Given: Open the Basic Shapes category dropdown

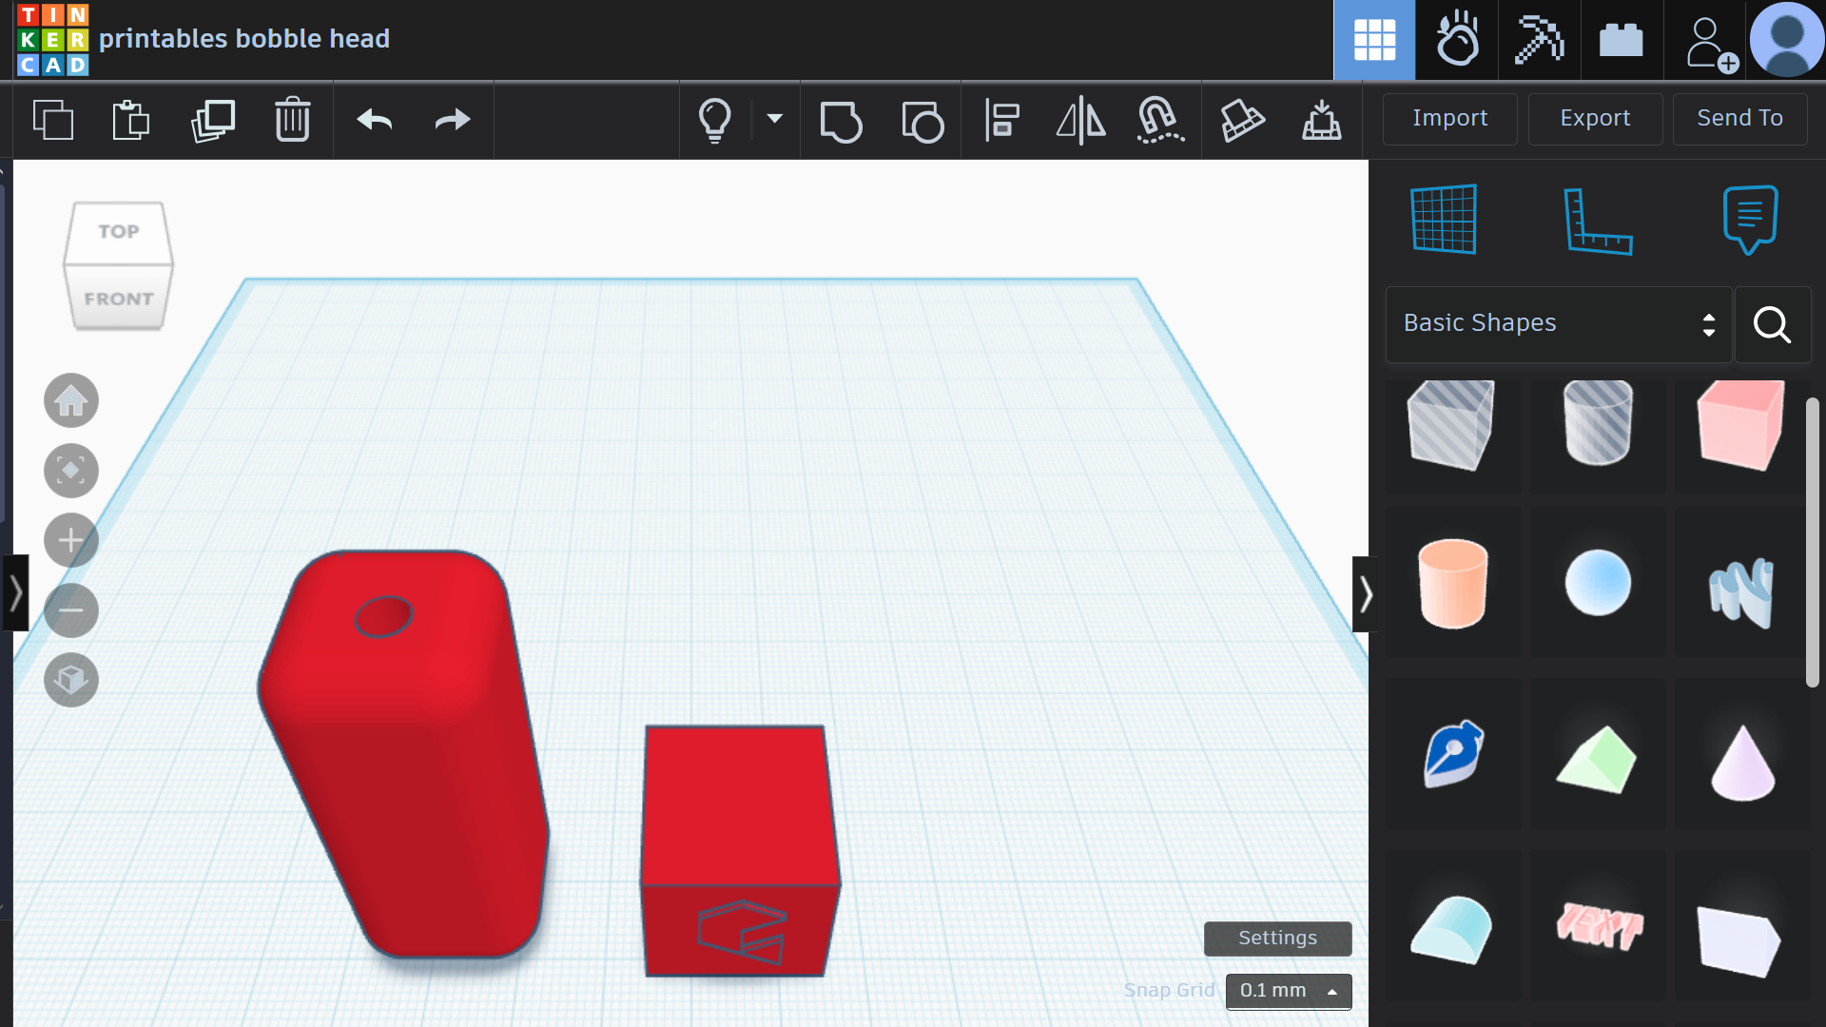Looking at the screenshot, I should tap(1558, 324).
